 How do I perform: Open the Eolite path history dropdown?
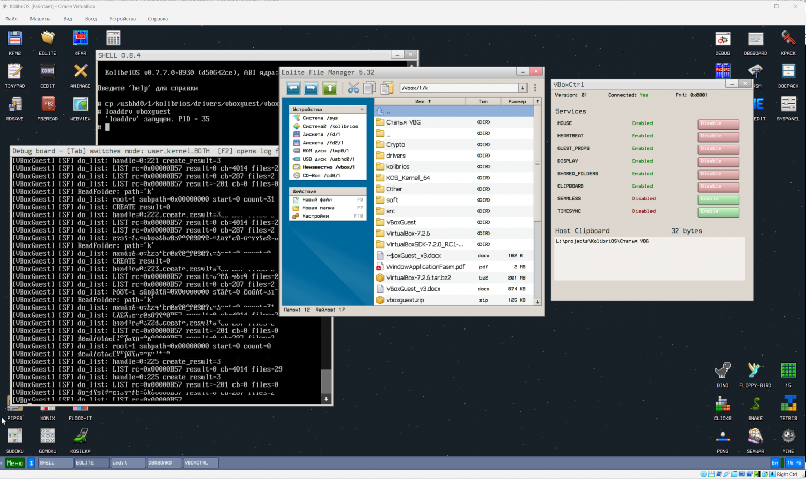[x=522, y=88]
